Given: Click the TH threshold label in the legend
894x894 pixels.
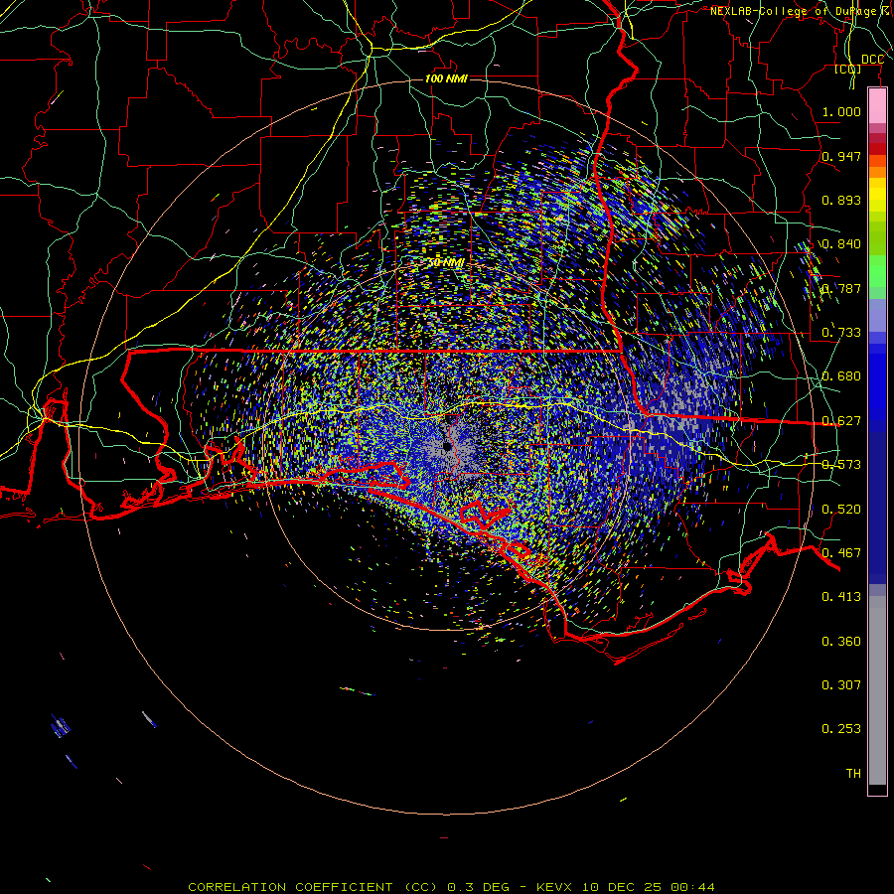Looking at the screenshot, I should pos(853,774).
